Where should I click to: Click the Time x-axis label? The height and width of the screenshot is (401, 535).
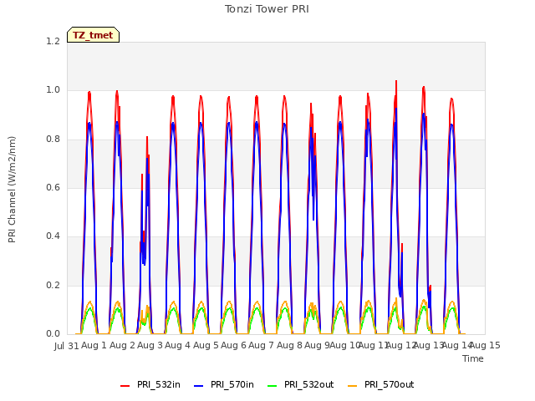[473, 358]
